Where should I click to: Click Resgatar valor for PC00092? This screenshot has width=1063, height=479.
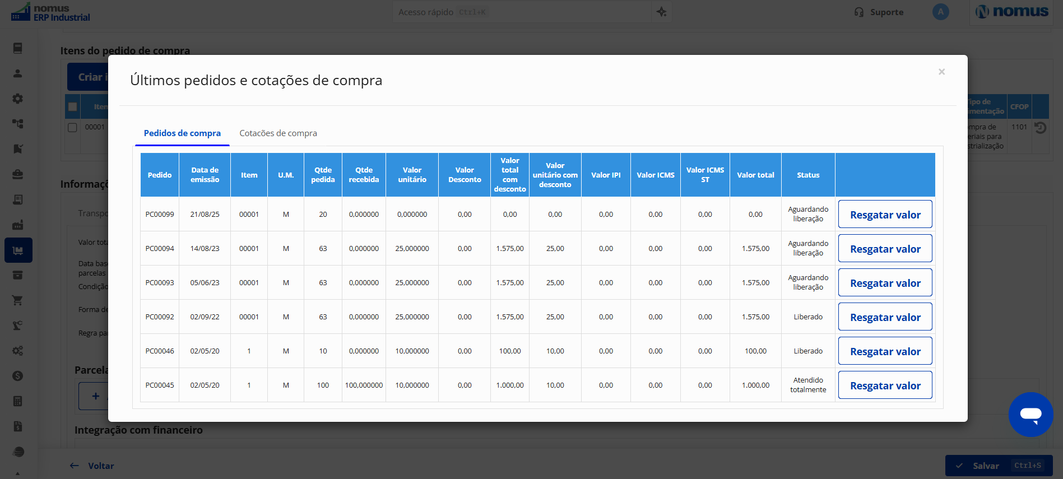[x=885, y=317]
